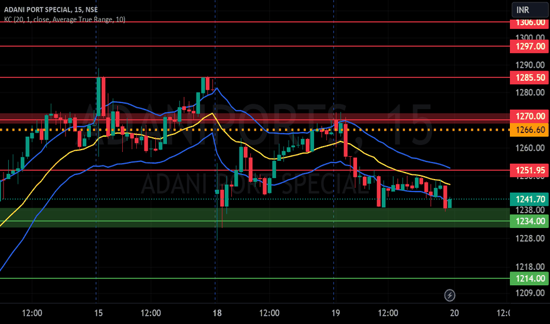Click the 1228.00 price axis tick
550x324 pixels.
pos(530,239)
